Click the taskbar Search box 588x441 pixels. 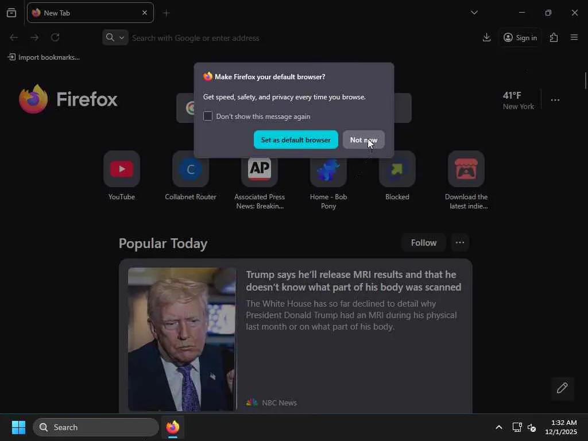click(x=96, y=427)
